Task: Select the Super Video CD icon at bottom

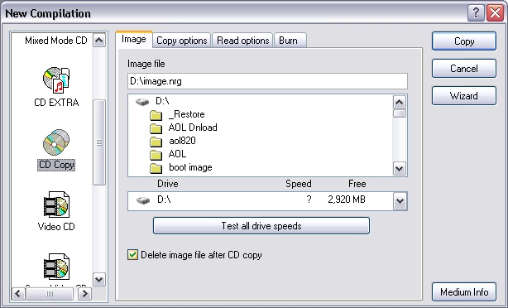Action: tap(56, 267)
